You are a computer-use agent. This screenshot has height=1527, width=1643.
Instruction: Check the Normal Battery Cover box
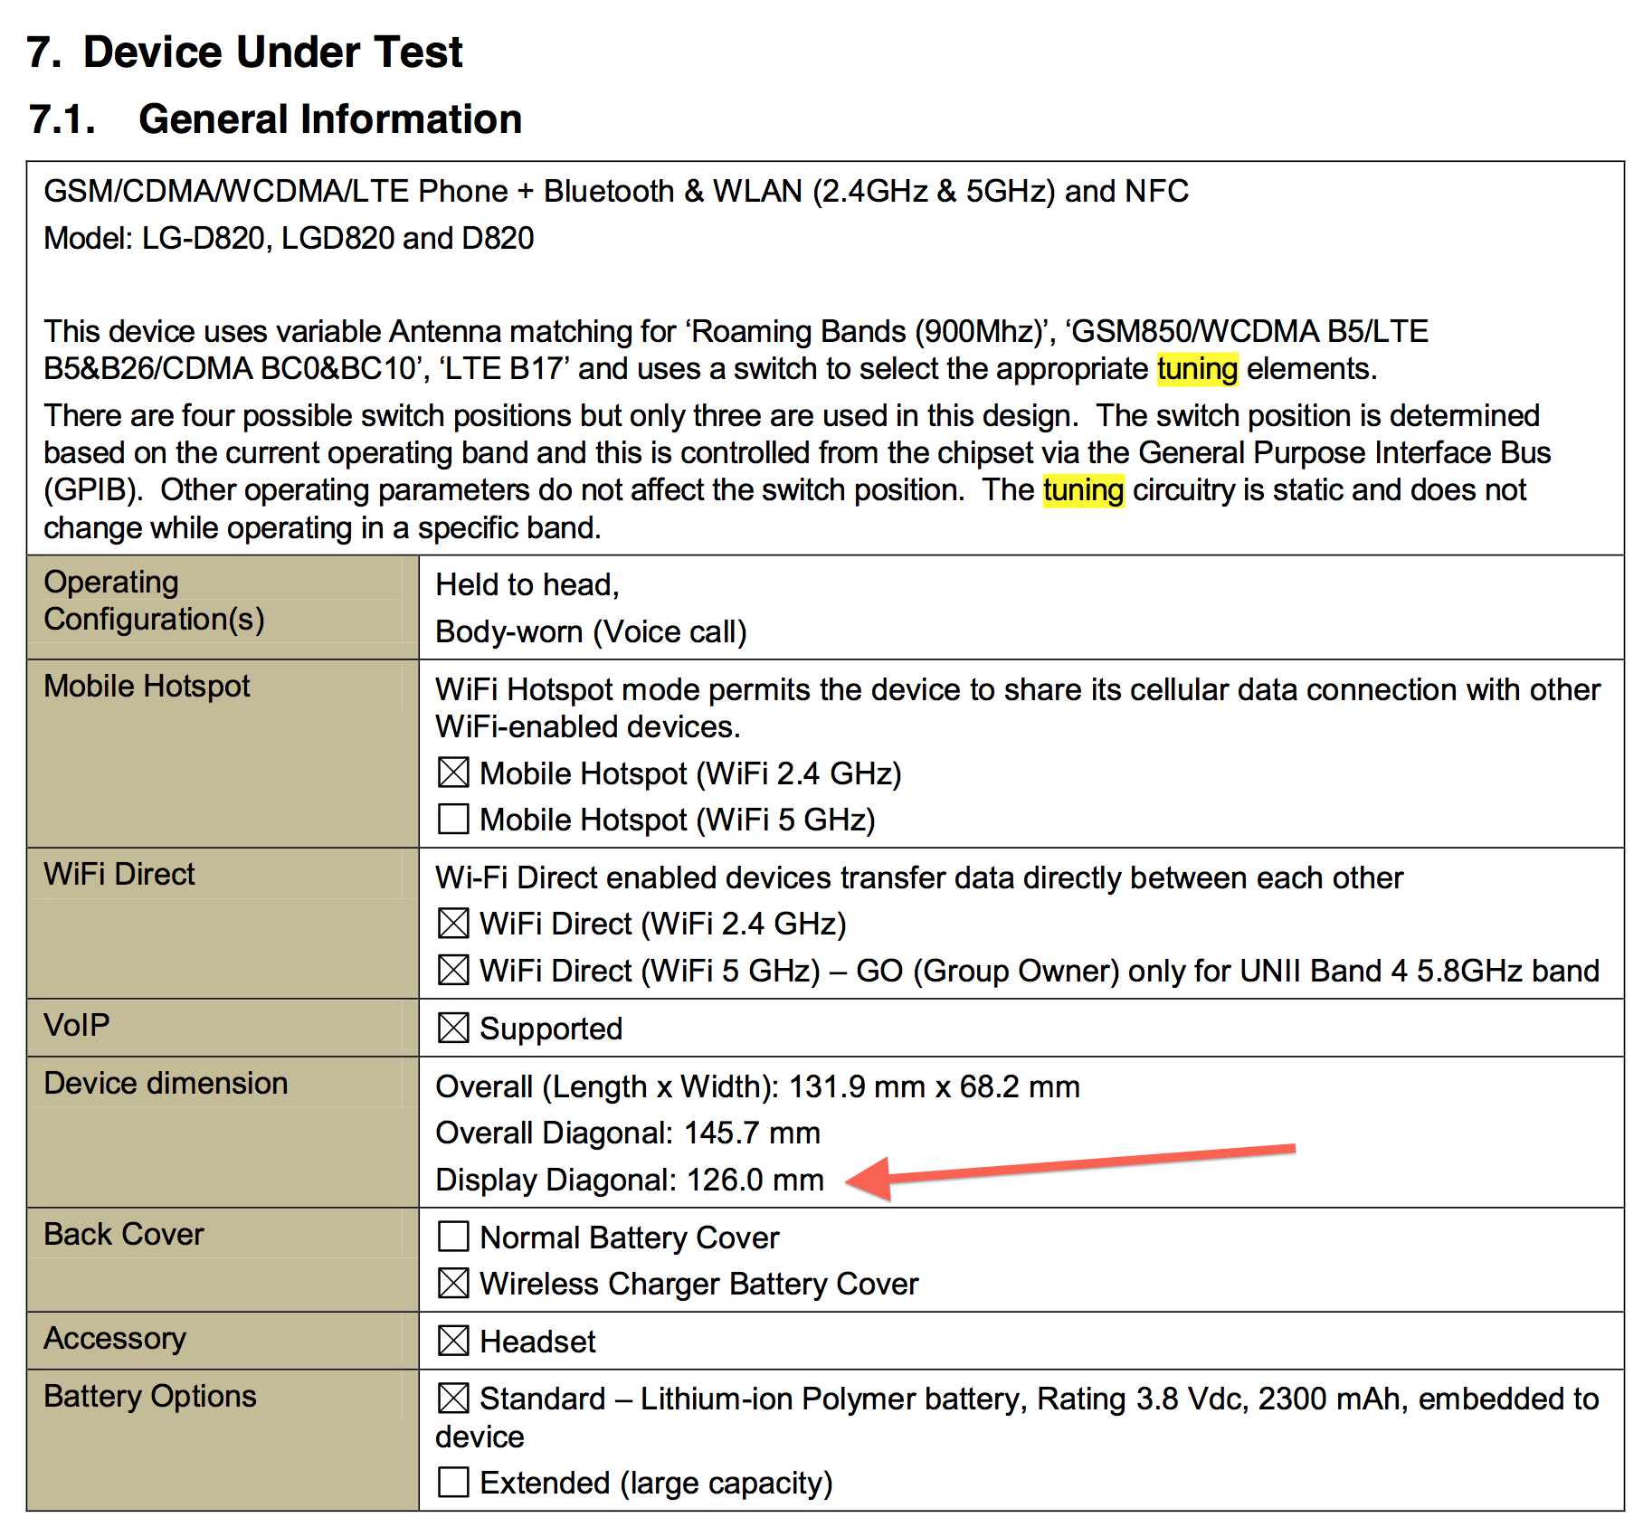452,1237
